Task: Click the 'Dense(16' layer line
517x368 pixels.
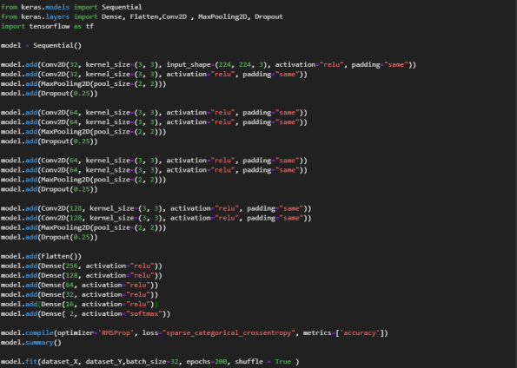Action: point(79,304)
